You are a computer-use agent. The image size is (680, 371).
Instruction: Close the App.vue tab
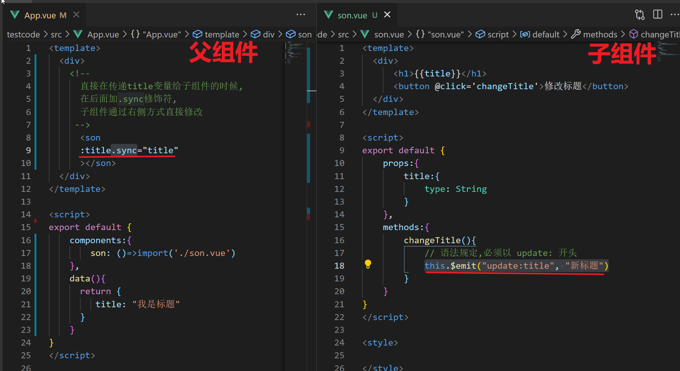76,15
